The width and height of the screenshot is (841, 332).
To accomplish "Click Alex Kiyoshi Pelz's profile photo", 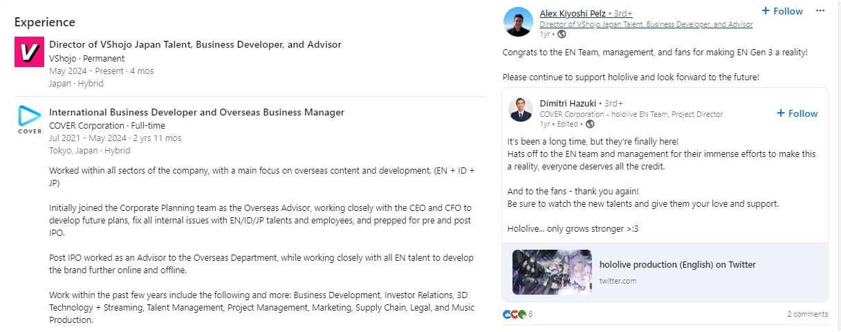I will click(x=518, y=22).
